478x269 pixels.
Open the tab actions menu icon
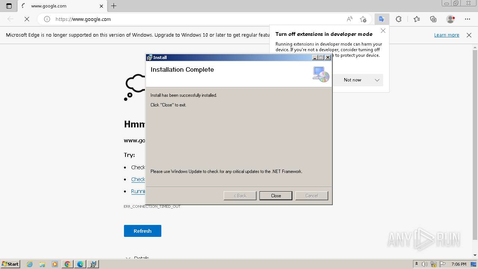pyautogui.click(x=9, y=6)
